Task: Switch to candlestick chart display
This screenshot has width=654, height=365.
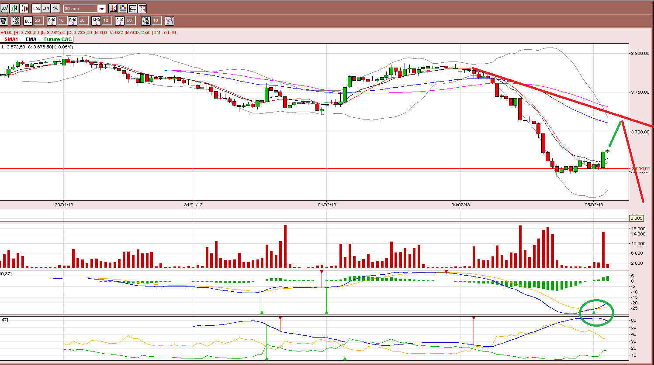Action: coord(24,8)
